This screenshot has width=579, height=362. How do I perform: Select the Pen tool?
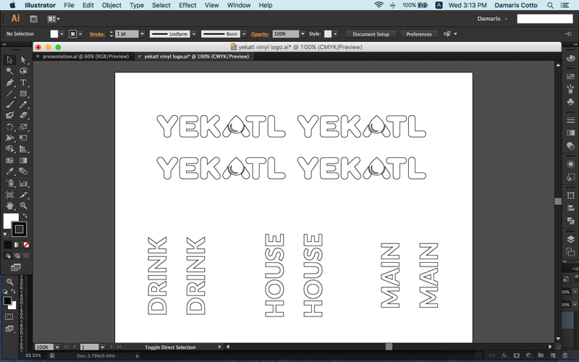click(9, 83)
